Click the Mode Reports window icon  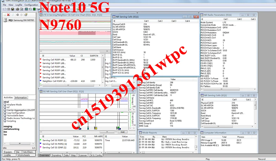pos(140,133)
